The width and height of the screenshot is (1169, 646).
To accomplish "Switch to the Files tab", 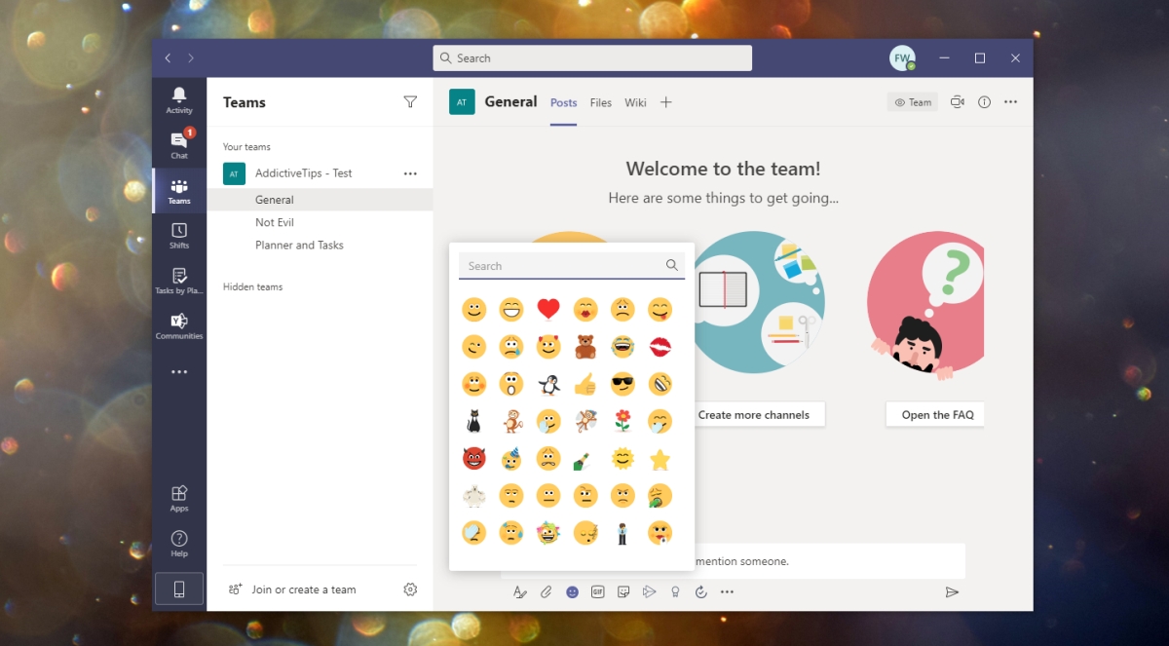I will [601, 102].
